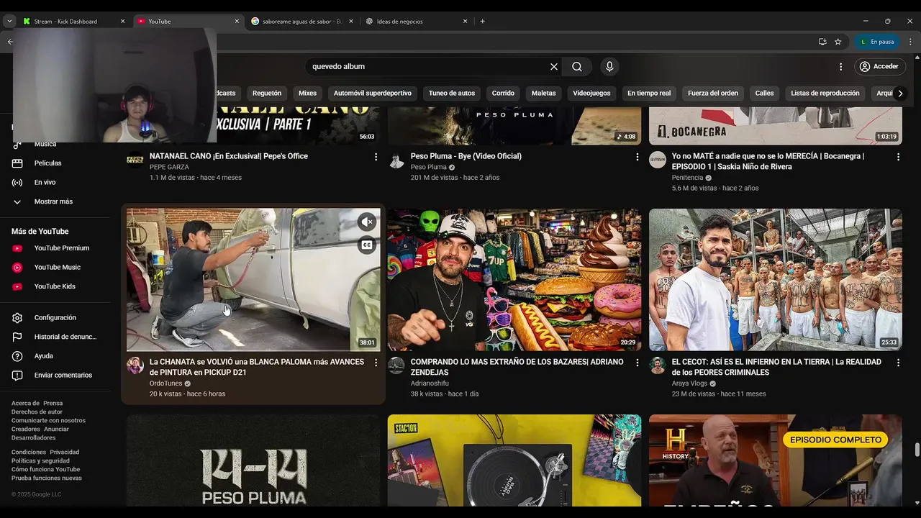Toggle captions on the La CHANATA preview

click(367, 245)
